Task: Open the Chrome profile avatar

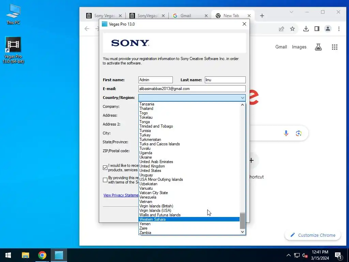Action: coord(328,29)
